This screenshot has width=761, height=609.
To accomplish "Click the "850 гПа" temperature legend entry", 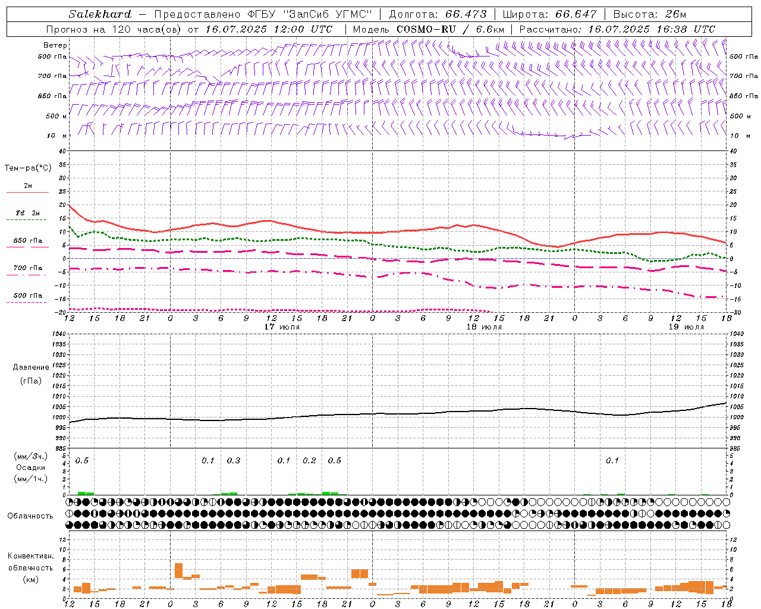I will coord(28,241).
